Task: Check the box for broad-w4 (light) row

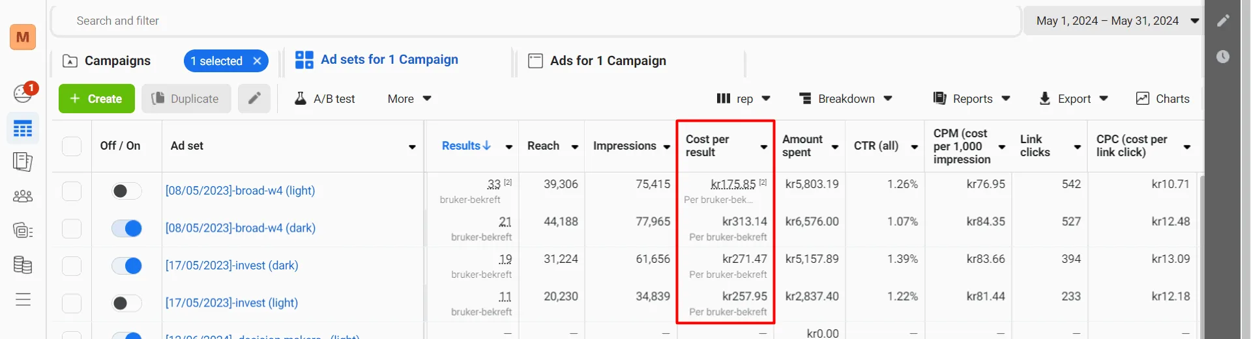Action: click(72, 191)
